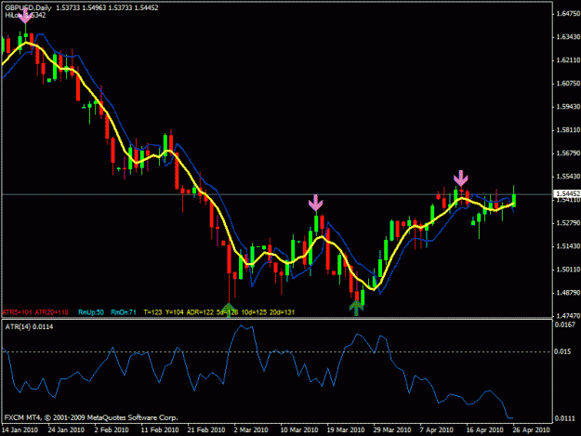Image resolution: width=581 pixels, height=436 pixels.
Task: Click the 14 Jan 2010 date label
Action: pyautogui.click(x=20, y=430)
